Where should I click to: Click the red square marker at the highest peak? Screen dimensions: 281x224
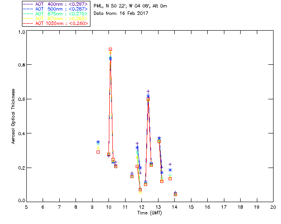click(110, 49)
